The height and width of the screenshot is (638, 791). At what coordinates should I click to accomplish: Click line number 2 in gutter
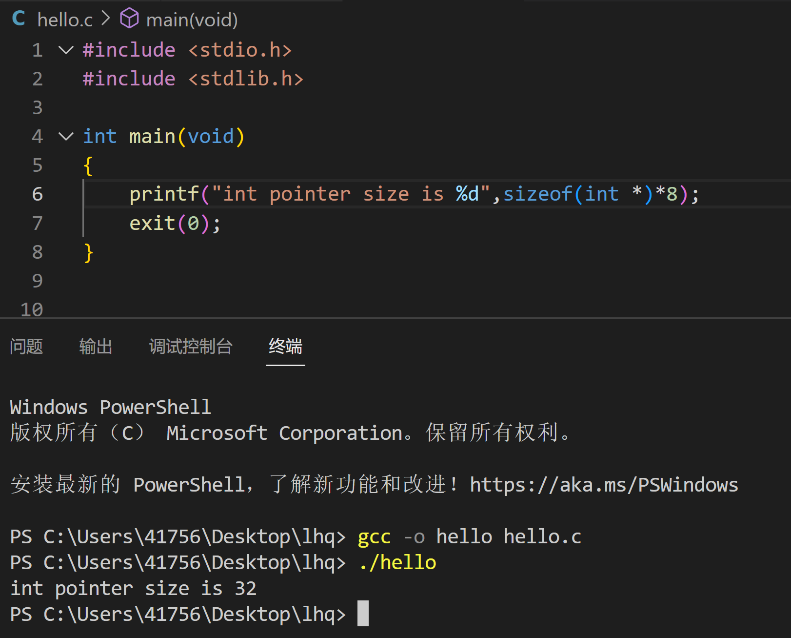pyautogui.click(x=38, y=79)
